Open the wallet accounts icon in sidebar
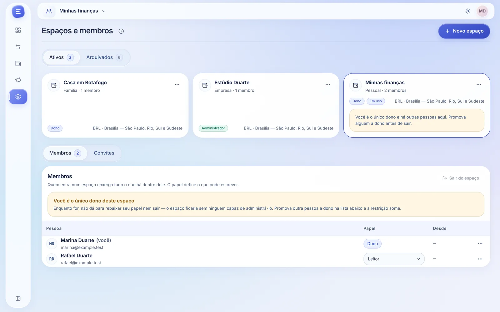Image resolution: width=500 pixels, height=312 pixels. coord(18,63)
